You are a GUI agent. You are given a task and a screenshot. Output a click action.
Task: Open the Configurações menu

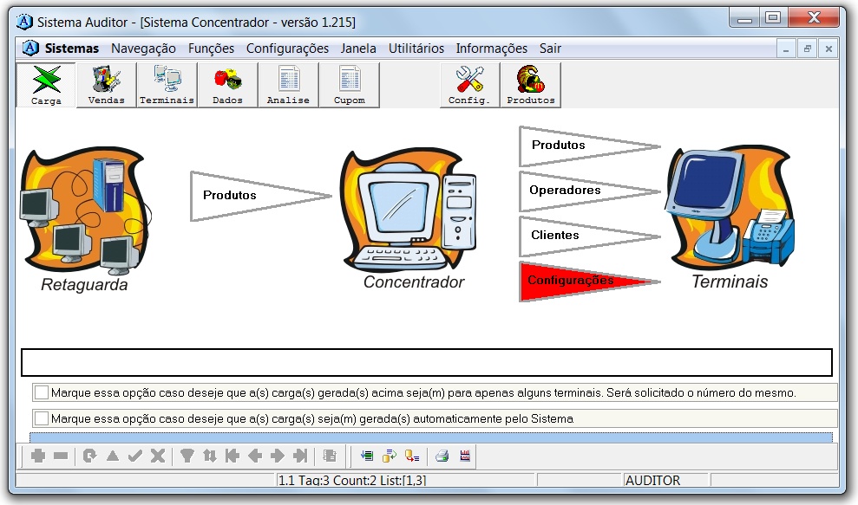click(x=287, y=49)
